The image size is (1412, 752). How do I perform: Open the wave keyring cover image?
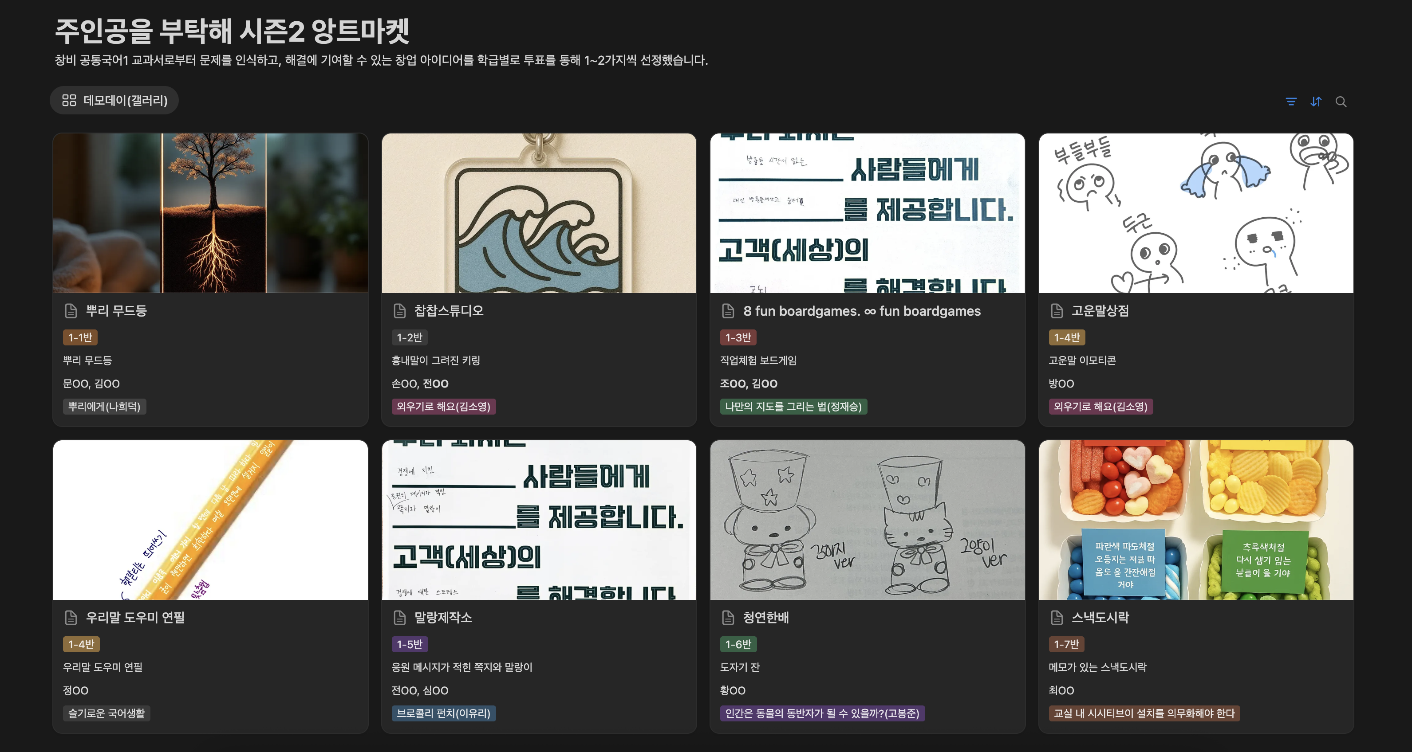tap(539, 213)
